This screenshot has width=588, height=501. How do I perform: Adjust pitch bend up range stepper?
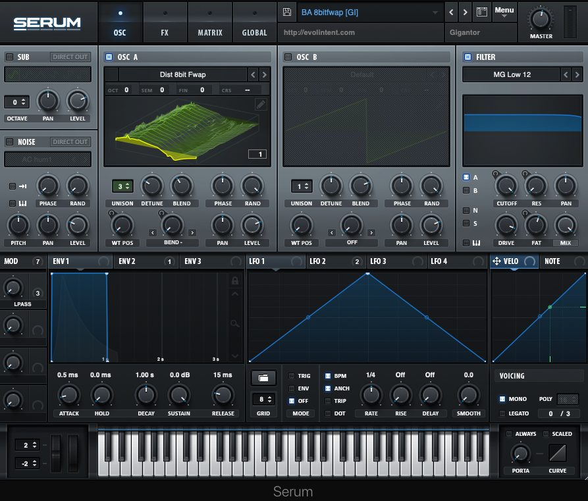point(28,445)
